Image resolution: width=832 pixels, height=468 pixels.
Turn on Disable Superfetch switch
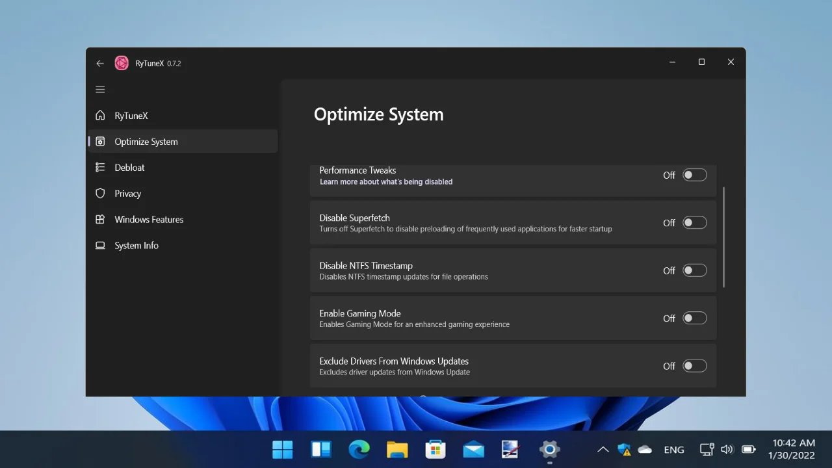point(694,222)
